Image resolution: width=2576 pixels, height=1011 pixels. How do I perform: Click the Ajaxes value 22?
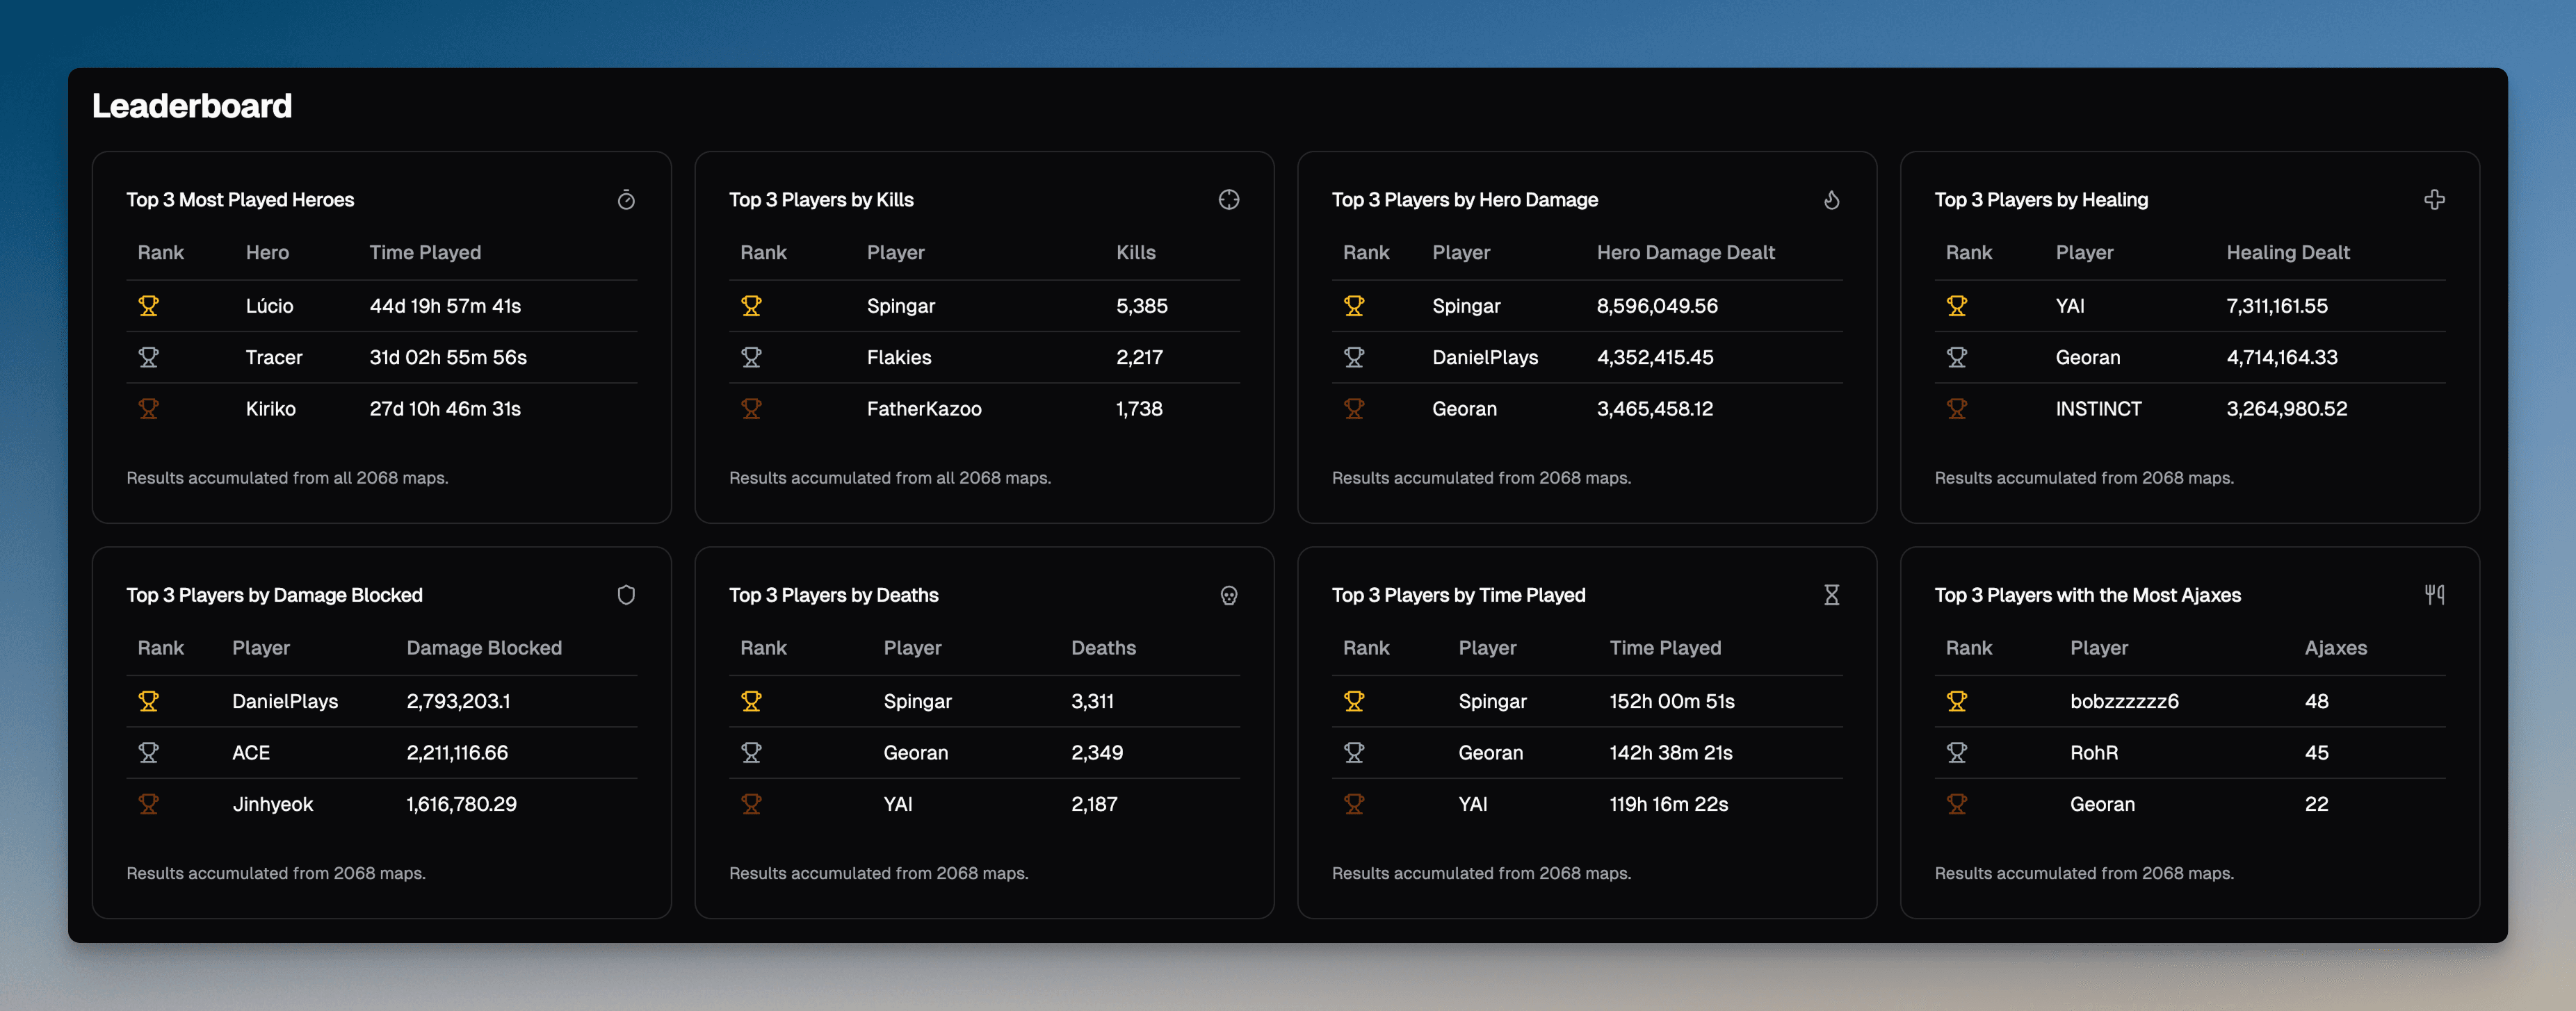[x=2316, y=804]
